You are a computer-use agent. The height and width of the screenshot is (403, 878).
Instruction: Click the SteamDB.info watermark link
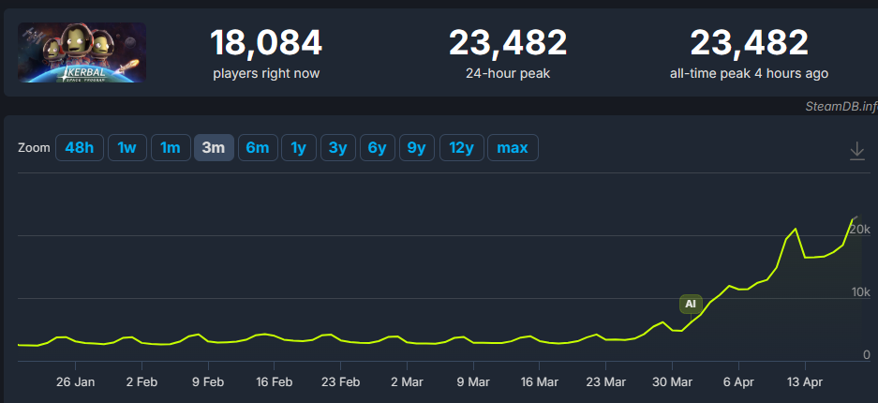(x=841, y=107)
